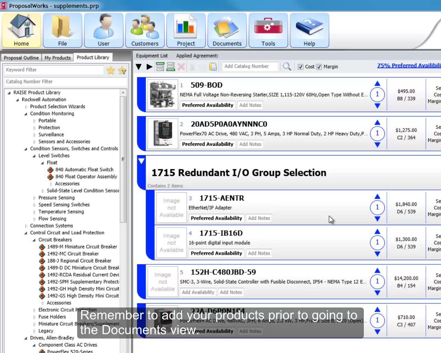This screenshot has height=353, width=441.
Task: Decrease quantity for 1715-IB16D
Action: tap(377, 254)
